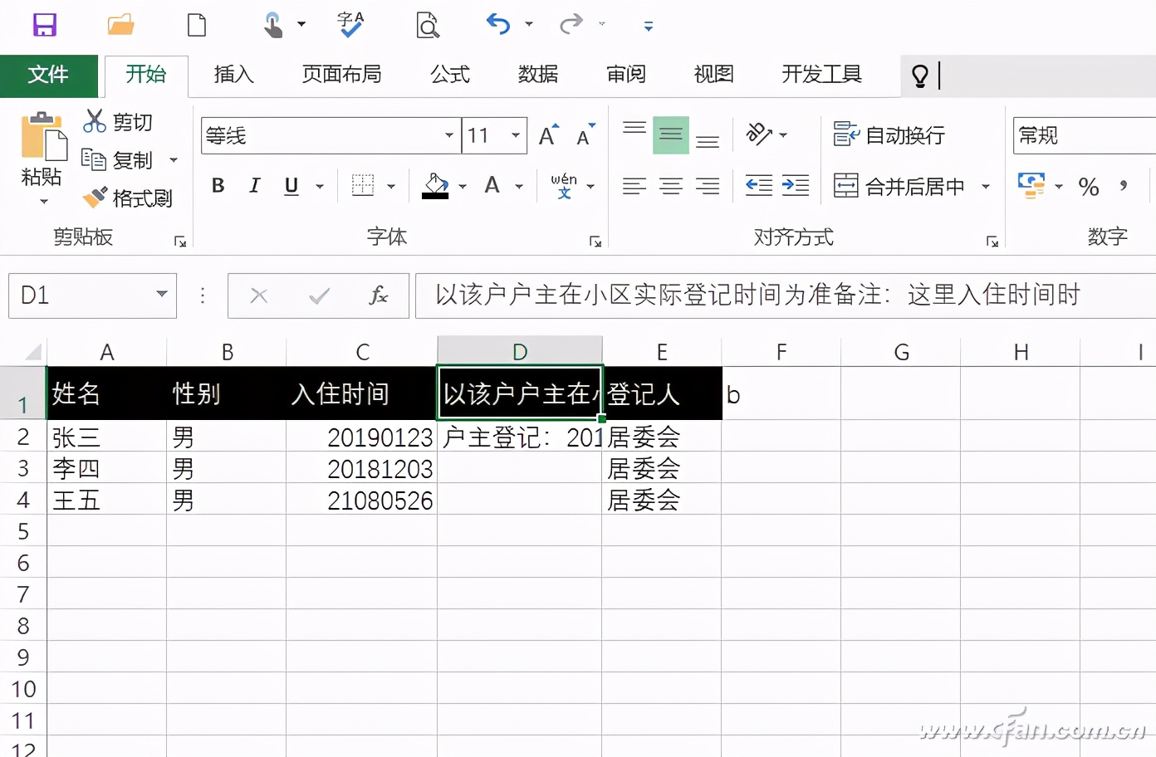Expand the 复制 dropdown arrow

pos(174,160)
